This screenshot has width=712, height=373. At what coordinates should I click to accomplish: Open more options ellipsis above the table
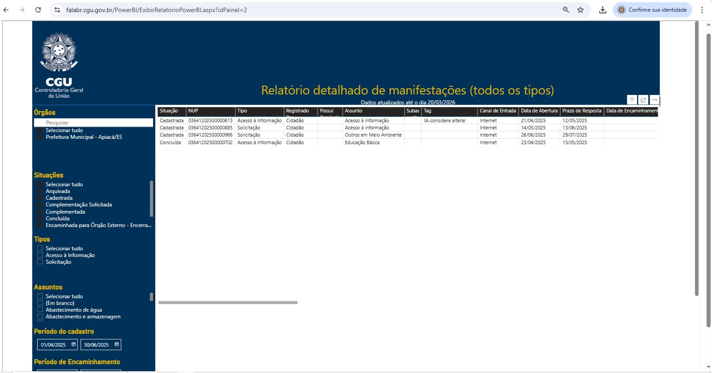(x=655, y=100)
